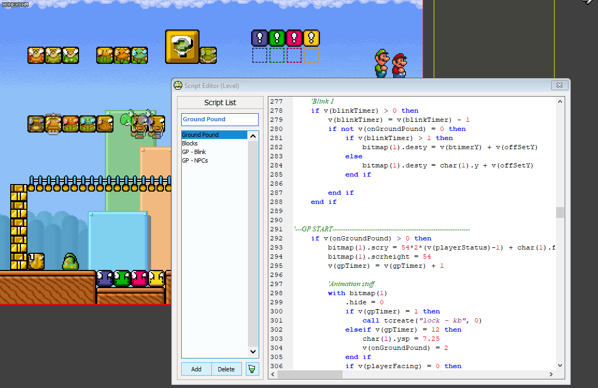Image resolution: width=598 pixels, height=388 pixels.
Task: Click the horizontal scrollbar right arrow
Action: (551, 374)
